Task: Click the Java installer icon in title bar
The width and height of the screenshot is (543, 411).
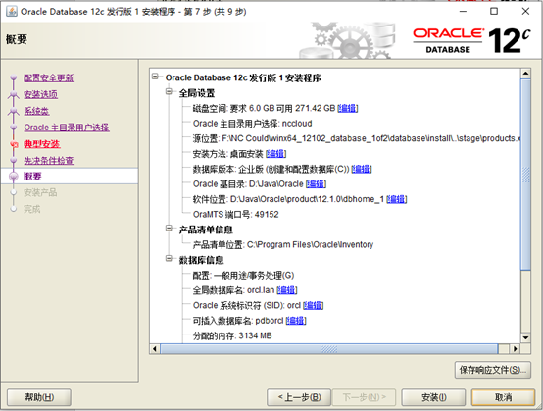Action: click(x=11, y=11)
